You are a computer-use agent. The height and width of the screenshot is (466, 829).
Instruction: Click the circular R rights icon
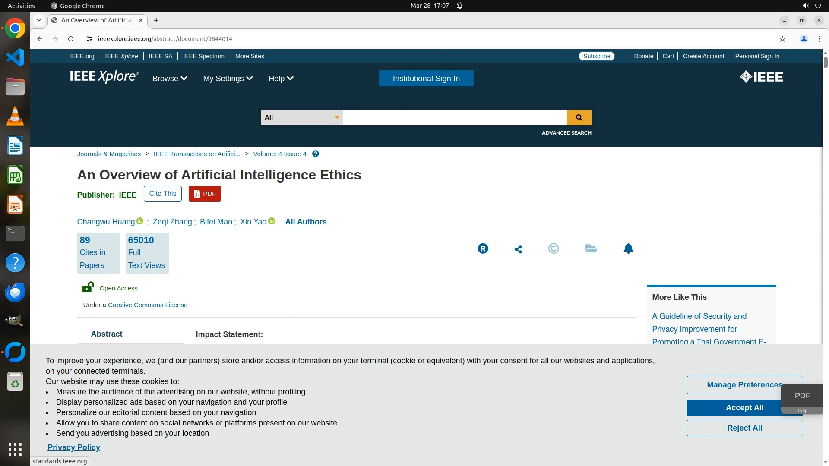[x=483, y=249]
